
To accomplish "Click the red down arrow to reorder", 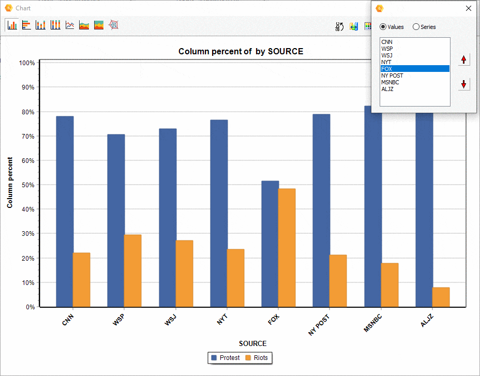I will pos(463,83).
